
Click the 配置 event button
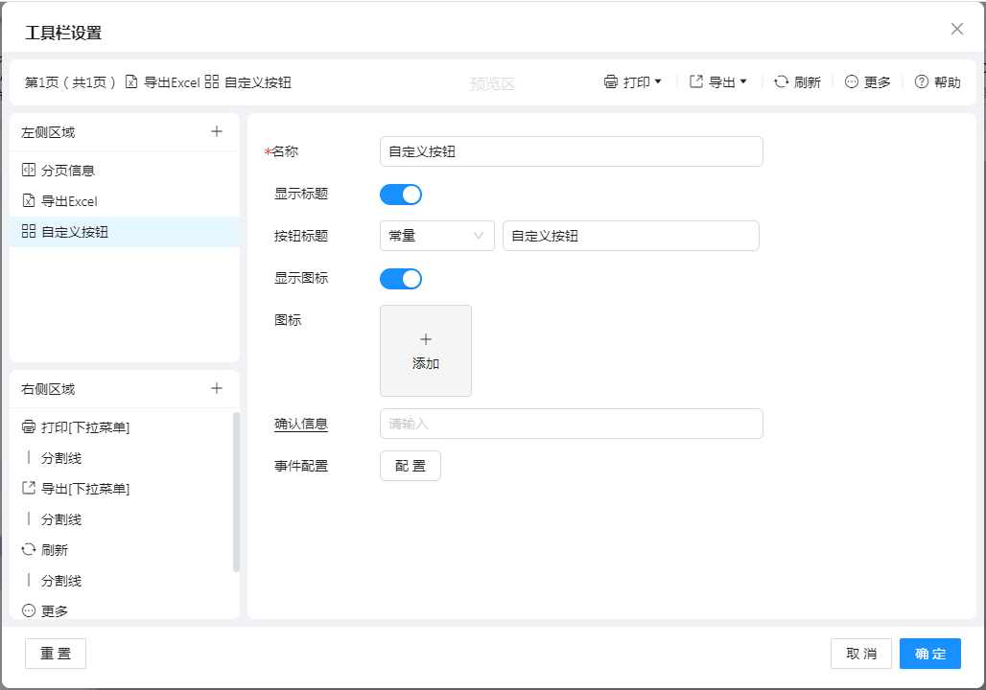[x=411, y=466]
